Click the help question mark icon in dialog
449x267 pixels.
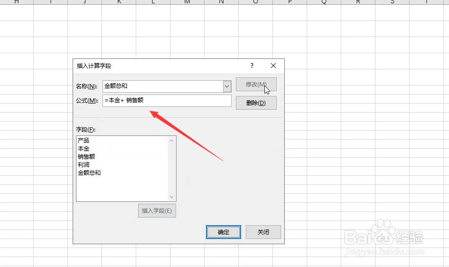(252, 66)
